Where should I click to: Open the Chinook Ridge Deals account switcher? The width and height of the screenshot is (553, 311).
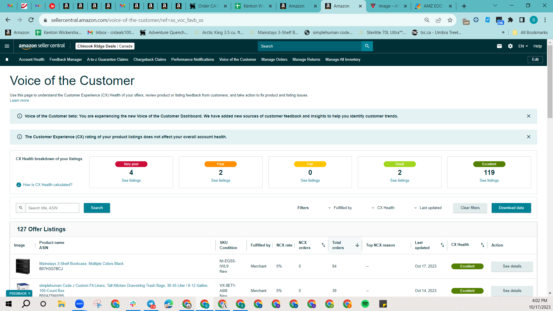click(105, 46)
